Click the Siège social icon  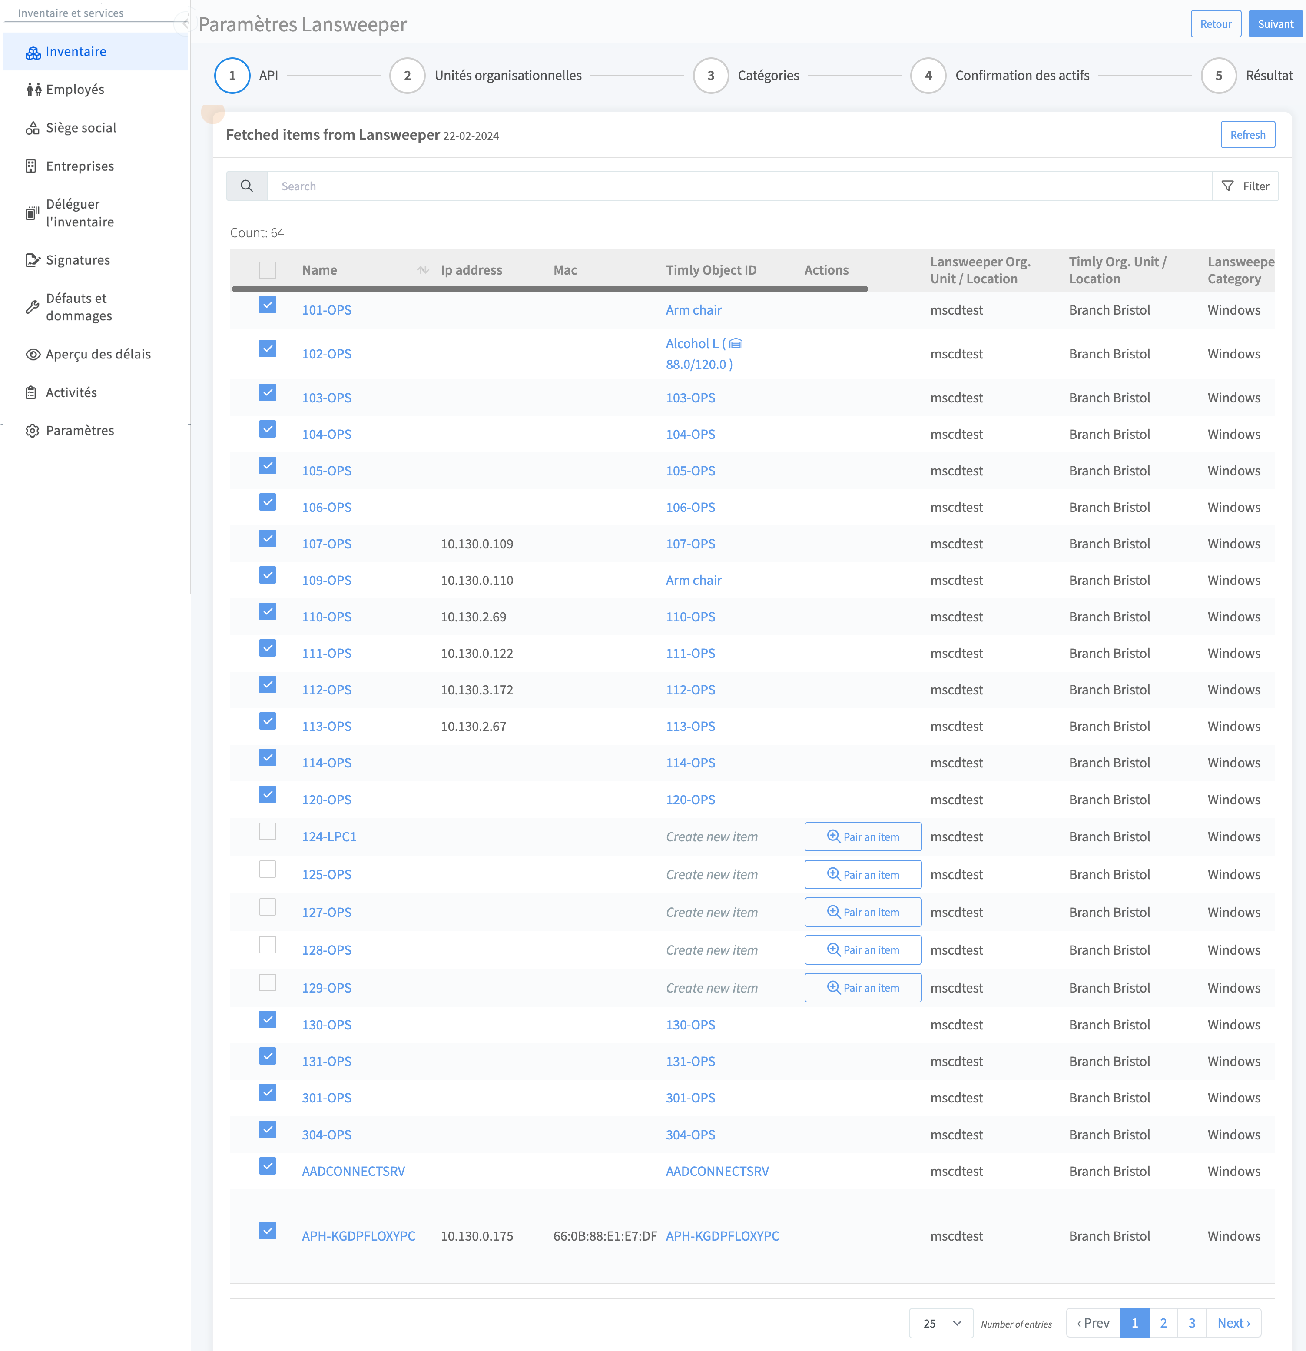(x=33, y=128)
